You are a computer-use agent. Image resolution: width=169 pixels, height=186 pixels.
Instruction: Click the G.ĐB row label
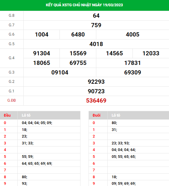click(x=11, y=100)
